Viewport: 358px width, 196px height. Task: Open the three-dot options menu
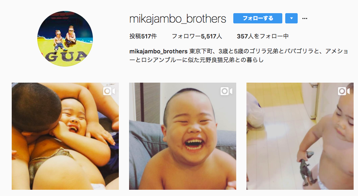point(305,19)
